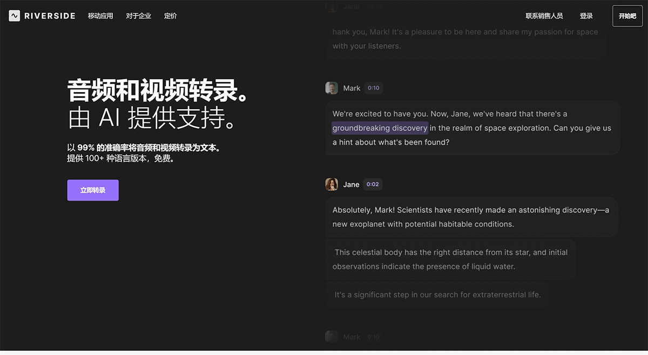This screenshot has height=355, width=648.
Task: Click the message bubble about liquid water
Action: [x=450, y=259]
